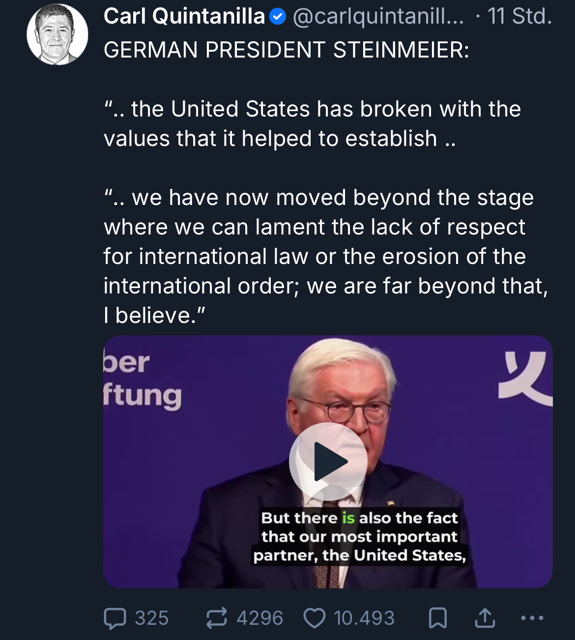Image resolution: width=575 pixels, height=640 pixels.
Task: Click the display name Carl Quintanilla
Action: 184,17
